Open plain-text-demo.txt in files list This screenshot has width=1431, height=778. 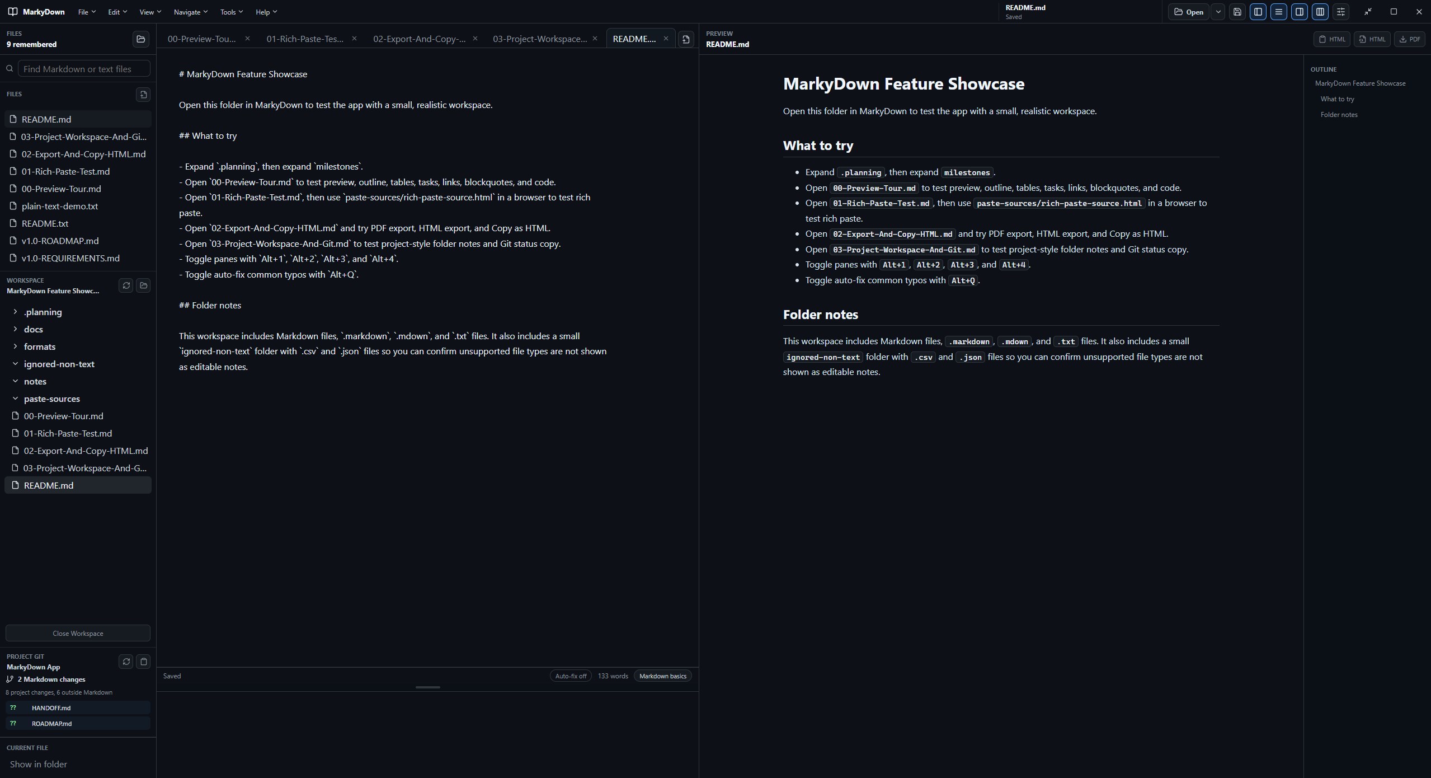[x=78, y=206]
